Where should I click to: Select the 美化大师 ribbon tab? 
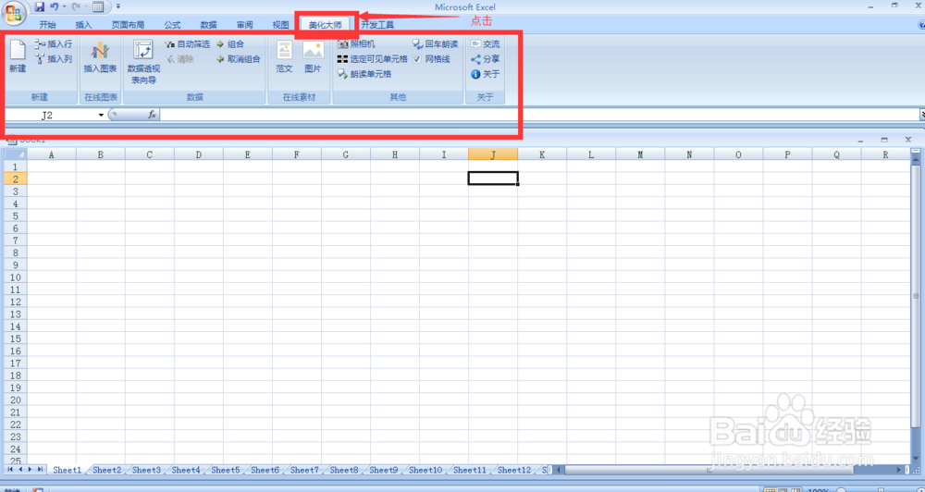pyautogui.click(x=325, y=25)
